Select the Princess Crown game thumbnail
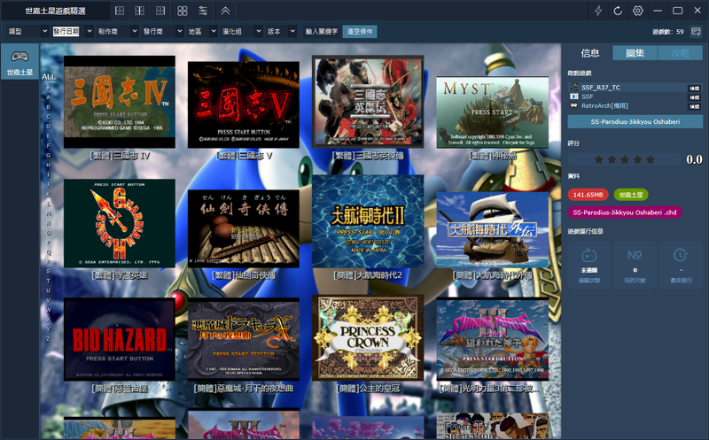 click(368, 338)
